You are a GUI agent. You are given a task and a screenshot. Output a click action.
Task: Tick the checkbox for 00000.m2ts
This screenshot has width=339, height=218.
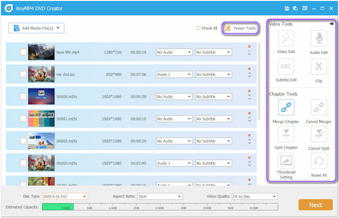[23, 96]
